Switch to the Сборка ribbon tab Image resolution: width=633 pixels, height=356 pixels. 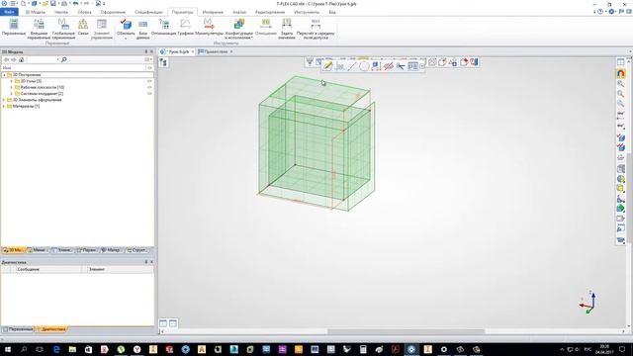pos(84,12)
